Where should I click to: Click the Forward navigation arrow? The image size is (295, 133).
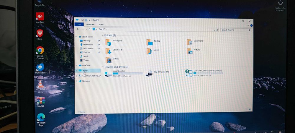click(x=83, y=29)
